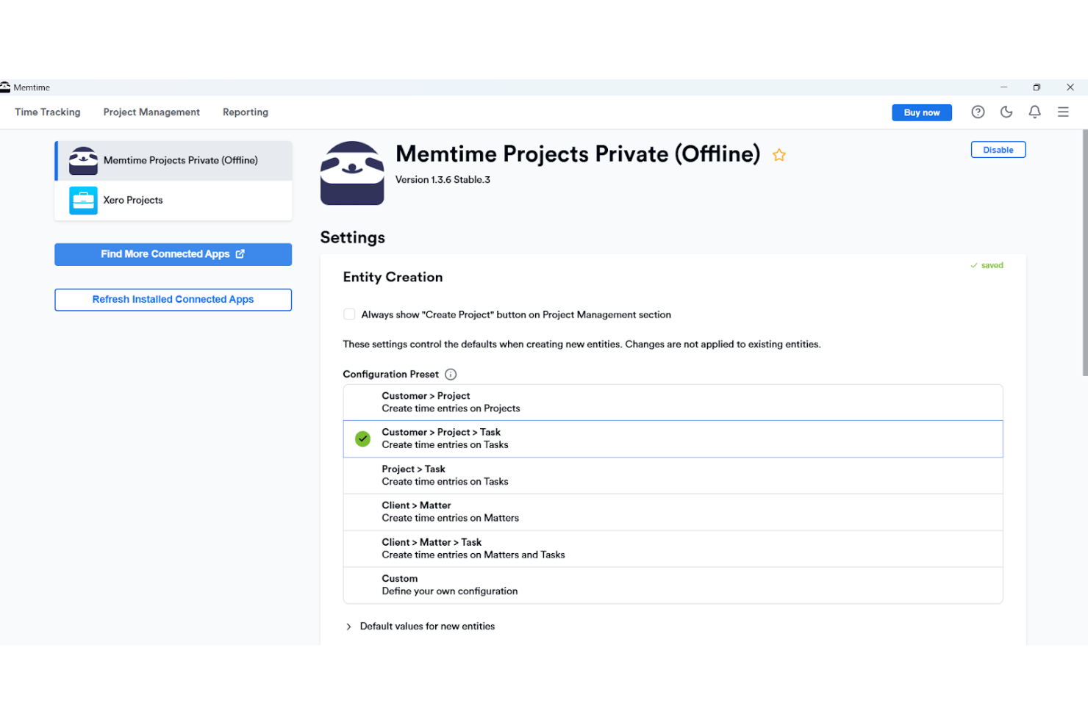The height and width of the screenshot is (725, 1088).
Task: Select Project > Task preset
Action: pos(673,475)
